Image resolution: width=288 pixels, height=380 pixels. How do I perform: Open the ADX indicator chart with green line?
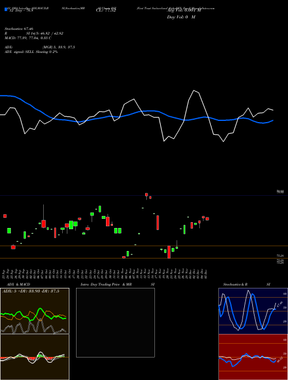click(x=35, y=311)
